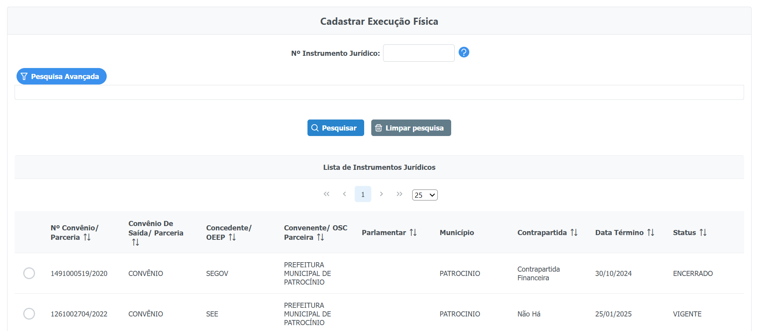The width and height of the screenshot is (761, 331).
Task: Click the blue help question mark icon
Action: [x=464, y=52]
